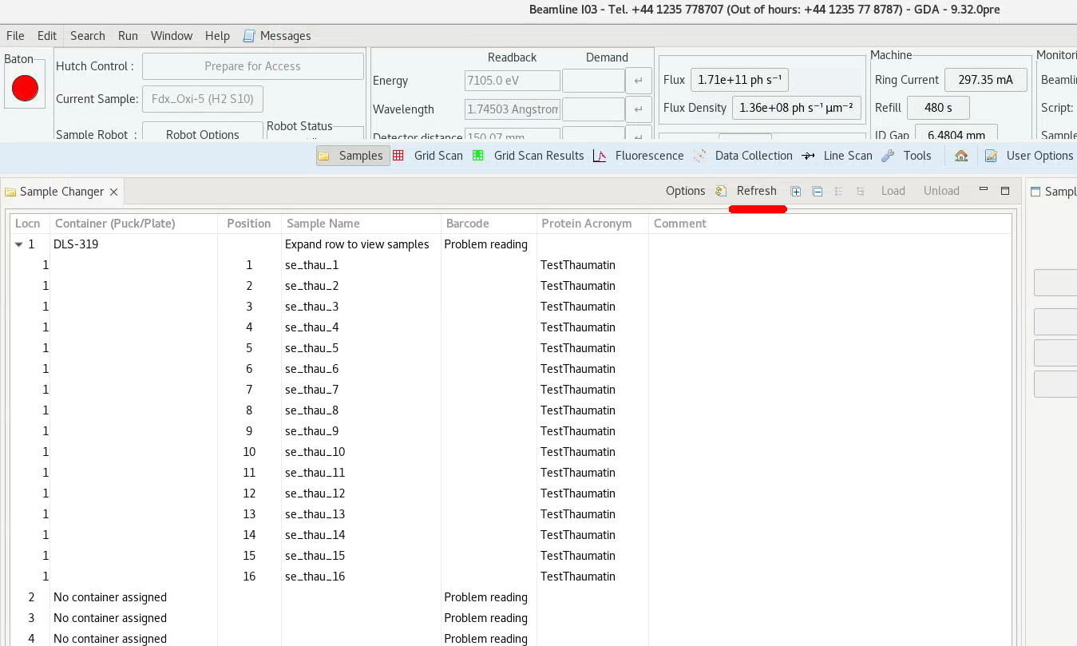The width and height of the screenshot is (1077, 646).
Task: Click Refresh in the Sample Changer toolbar
Action: click(756, 191)
